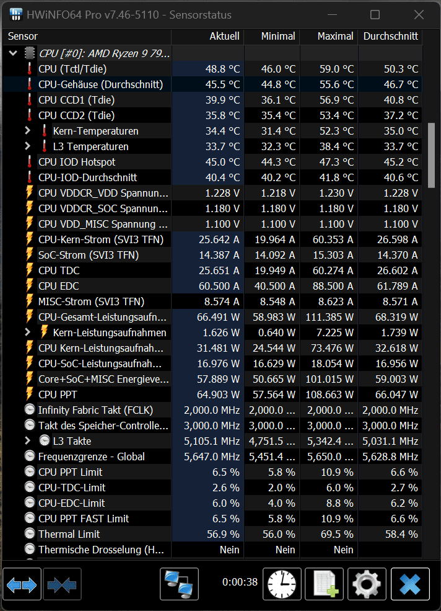Close sensors with blue X icon

410,584
